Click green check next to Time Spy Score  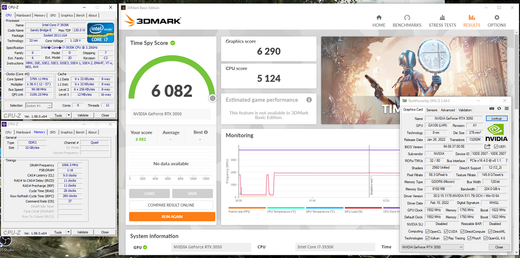173,43
